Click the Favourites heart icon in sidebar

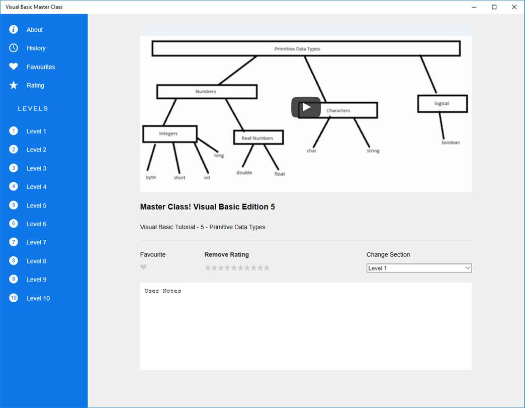[14, 66]
